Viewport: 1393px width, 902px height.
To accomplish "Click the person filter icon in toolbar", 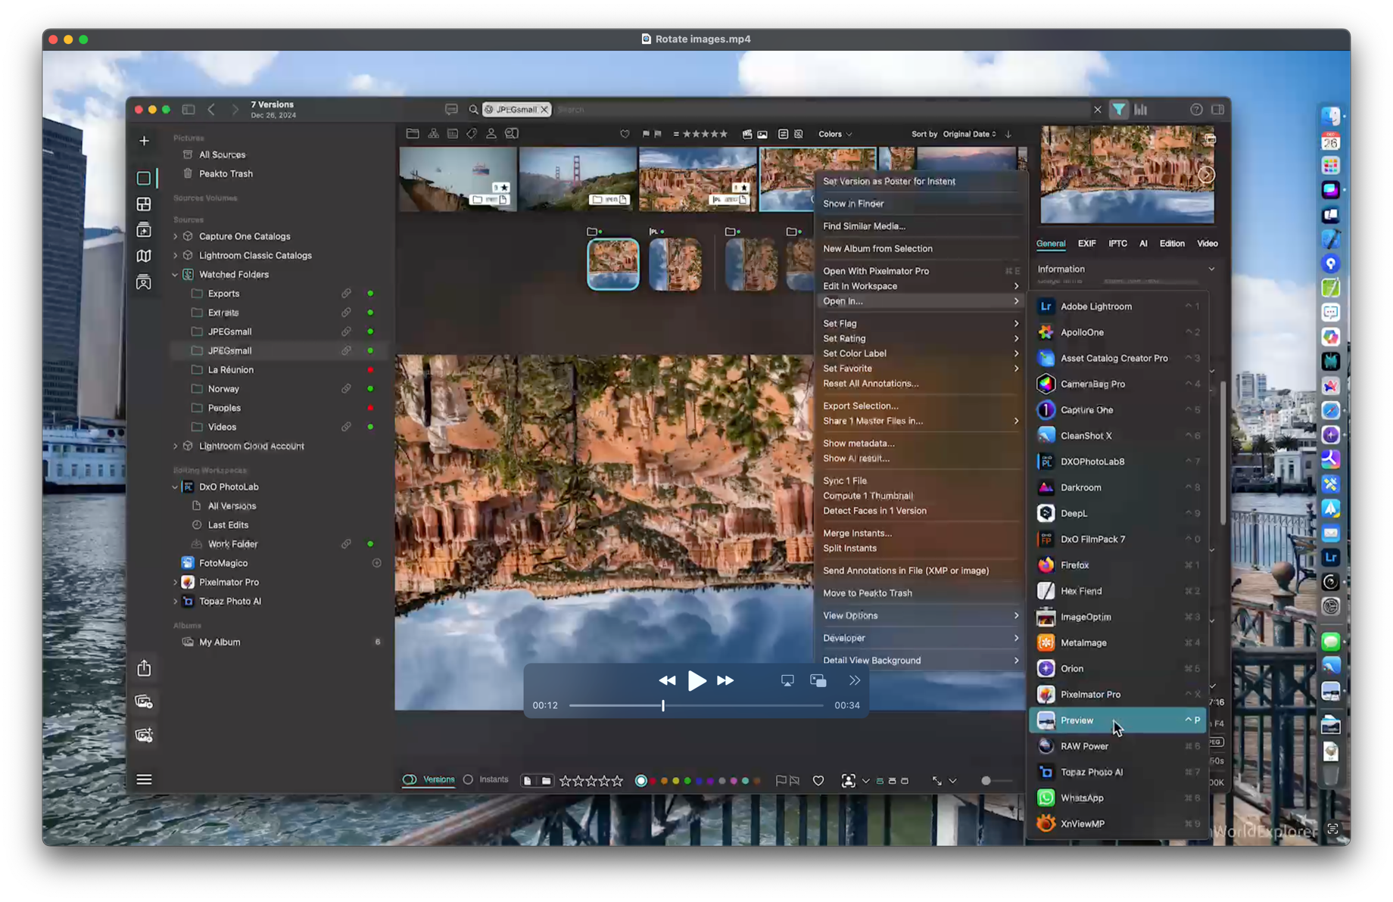I will pos(491,134).
